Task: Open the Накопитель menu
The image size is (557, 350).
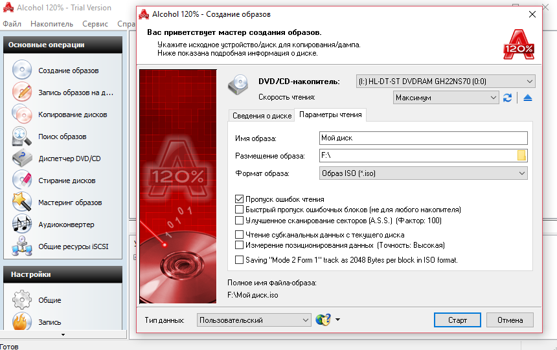Action: [52, 24]
